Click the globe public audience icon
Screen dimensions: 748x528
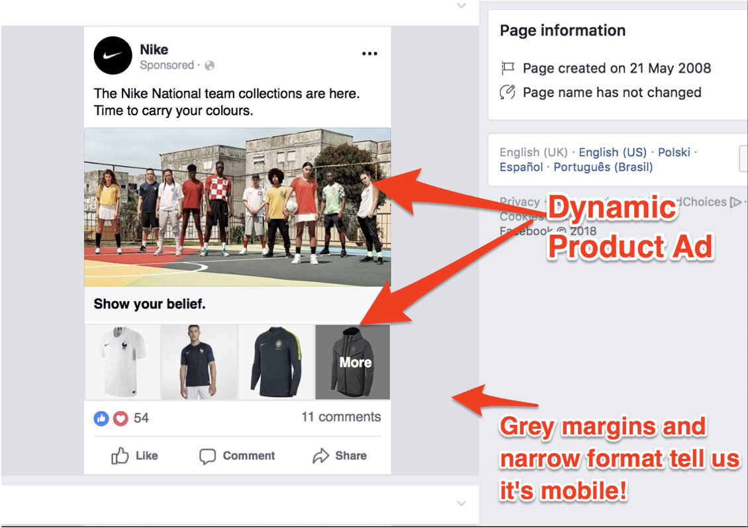[209, 66]
